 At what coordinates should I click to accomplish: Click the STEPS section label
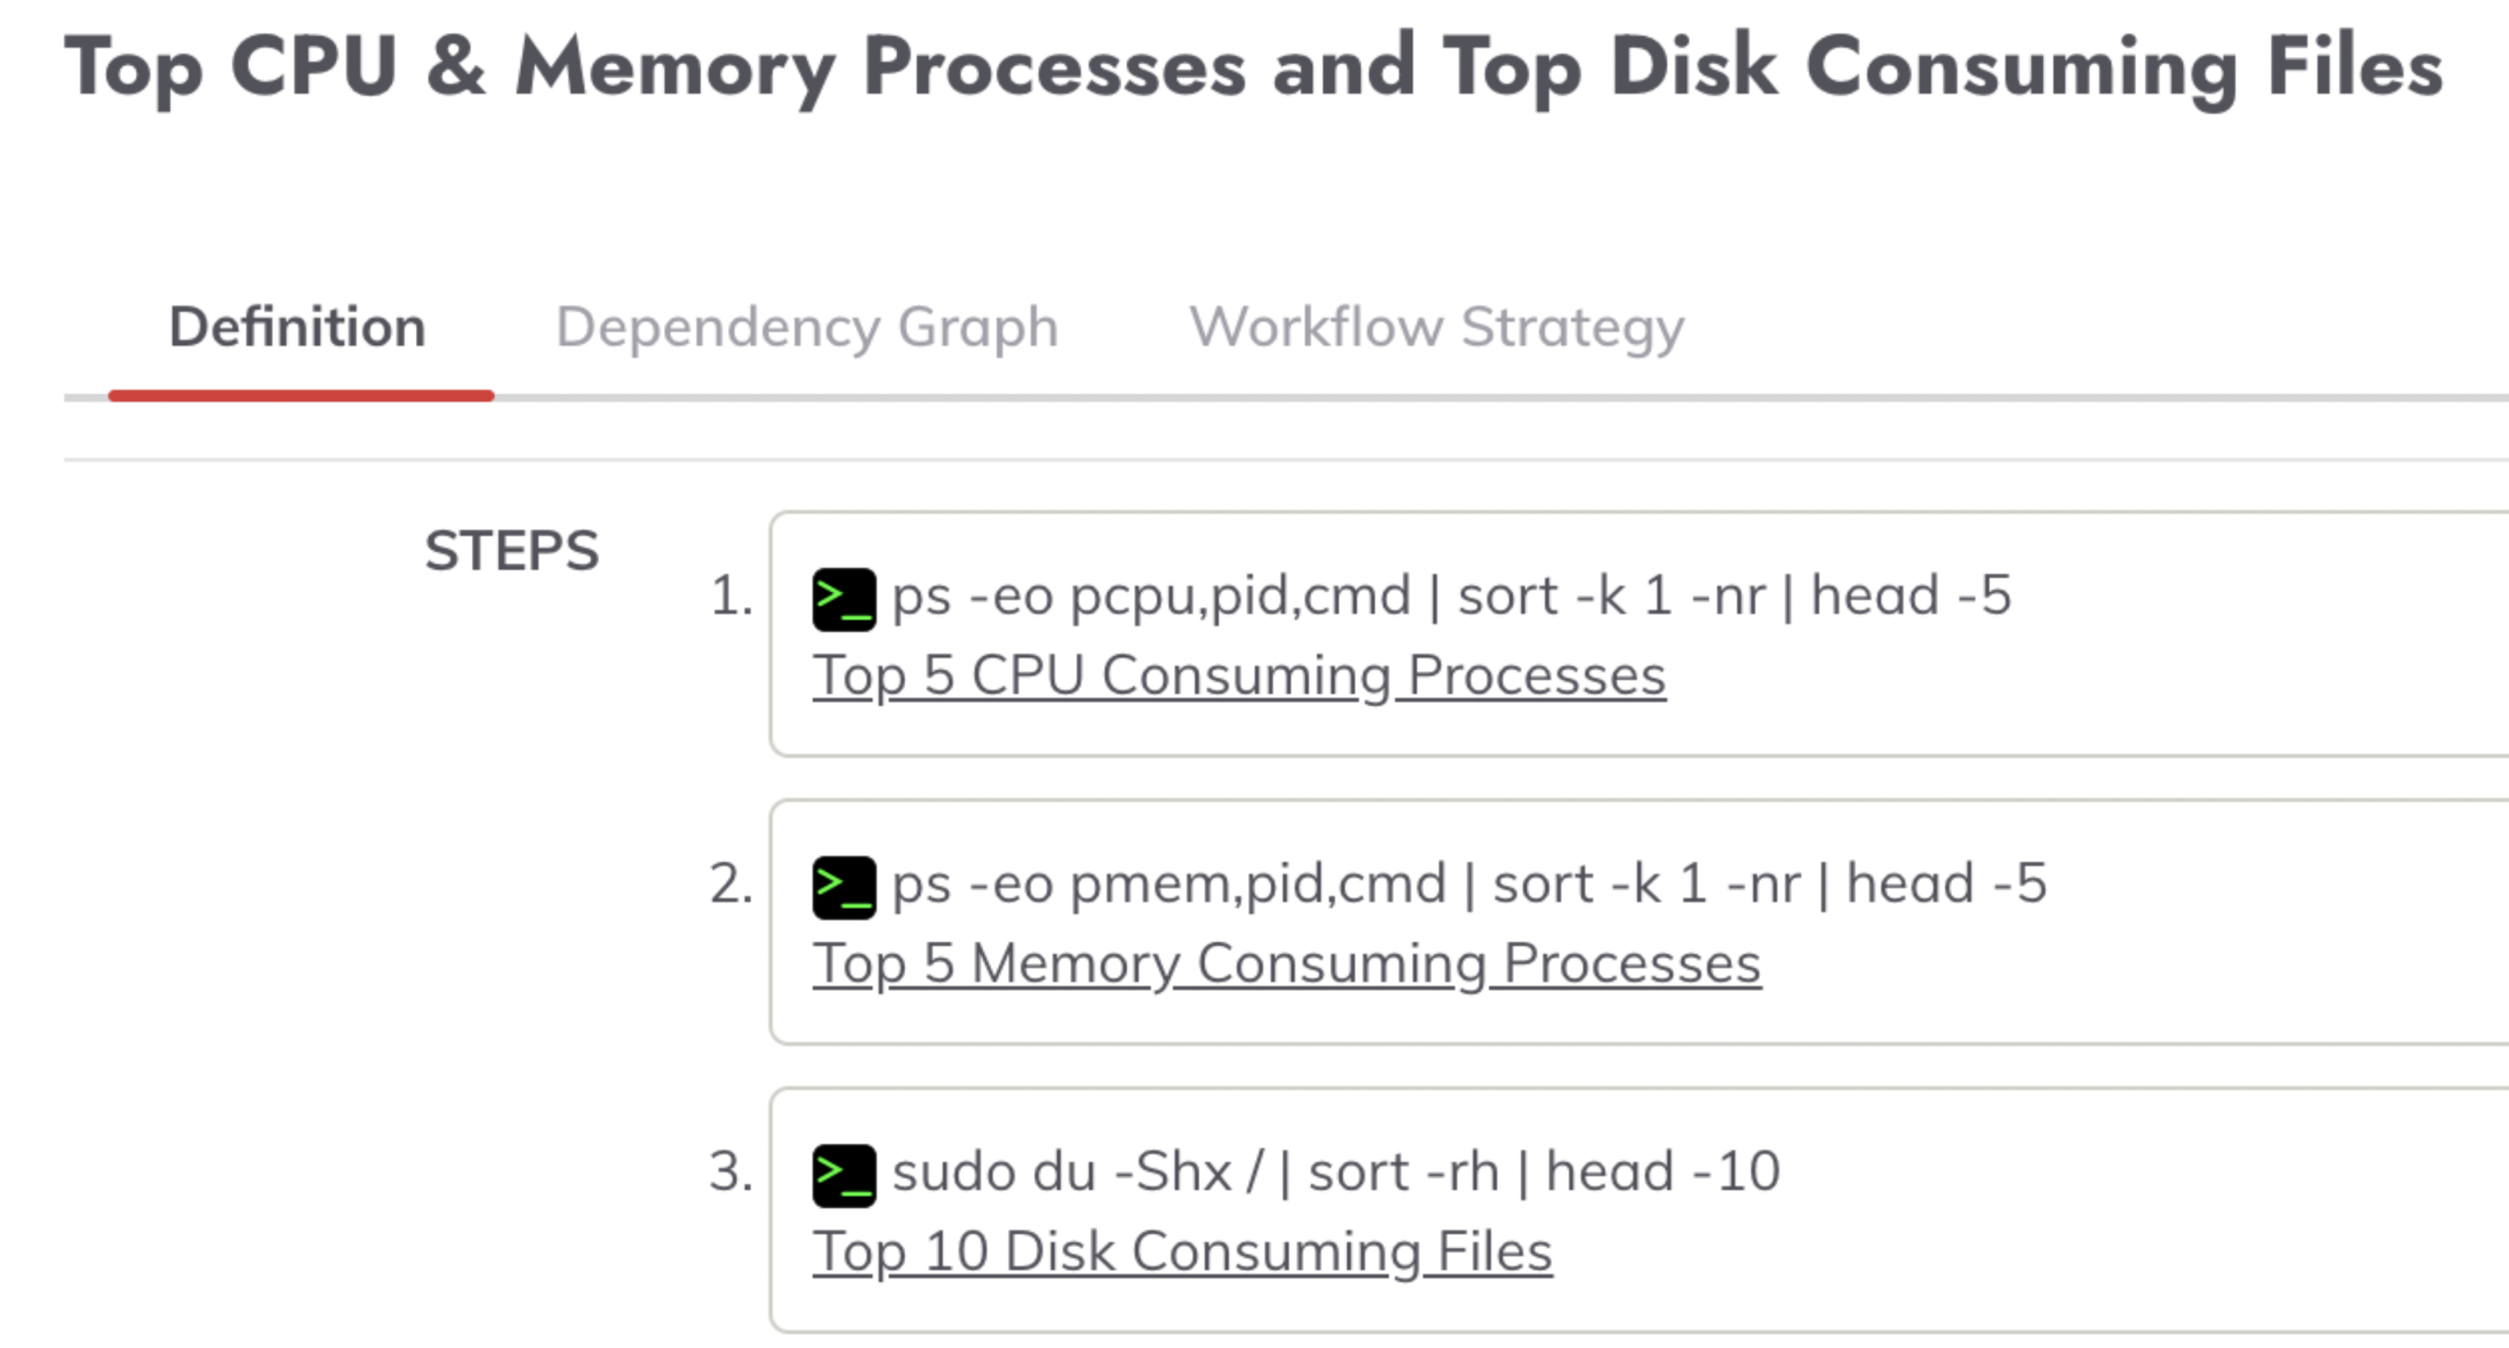tap(512, 551)
